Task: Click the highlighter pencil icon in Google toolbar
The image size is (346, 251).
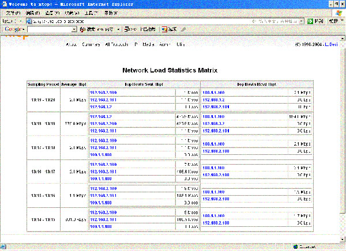Action: pos(183,29)
